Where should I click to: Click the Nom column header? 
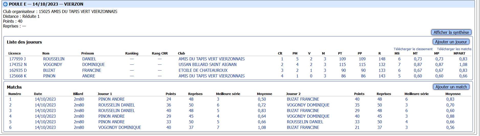46,53
